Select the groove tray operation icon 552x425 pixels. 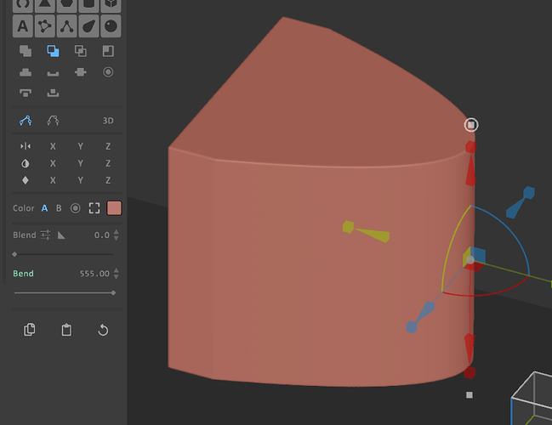point(53,73)
